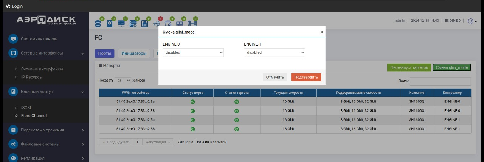Viewport: 484px width, 162px height.
Task: Select Fibre Channel in the sidebar
Action: click(34, 116)
